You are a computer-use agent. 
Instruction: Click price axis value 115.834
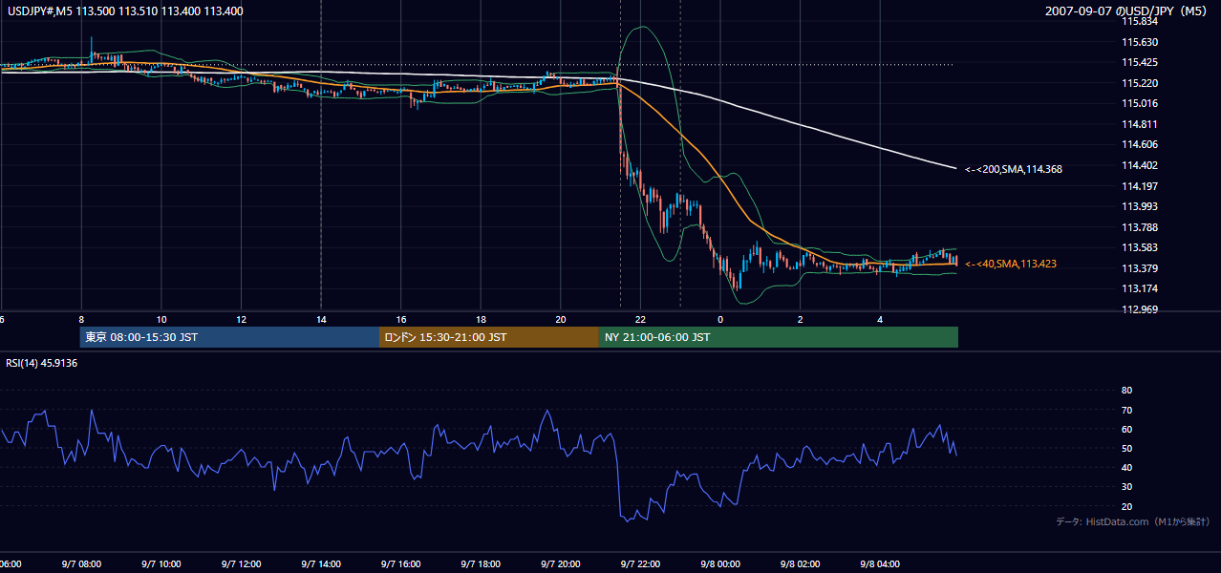click(1139, 21)
